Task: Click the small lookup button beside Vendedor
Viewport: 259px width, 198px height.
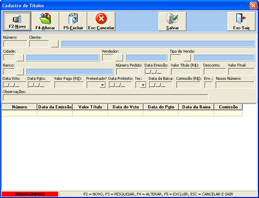Action: tap(119, 58)
